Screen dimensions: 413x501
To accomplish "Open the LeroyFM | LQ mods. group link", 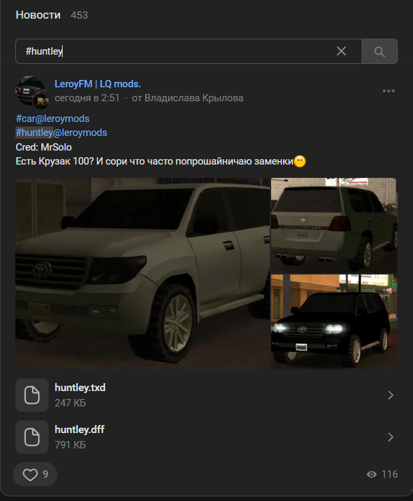I will click(x=98, y=84).
